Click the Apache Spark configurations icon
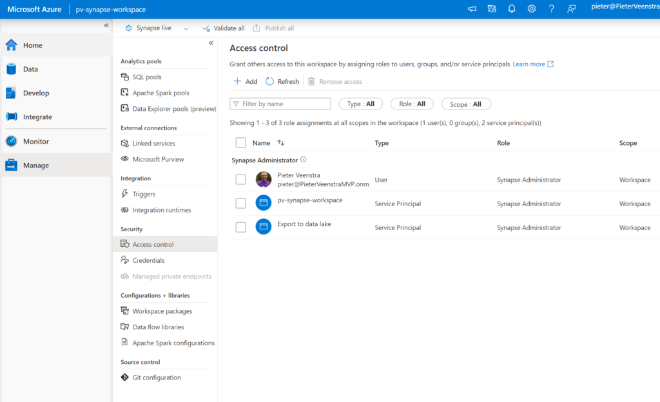 click(124, 342)
